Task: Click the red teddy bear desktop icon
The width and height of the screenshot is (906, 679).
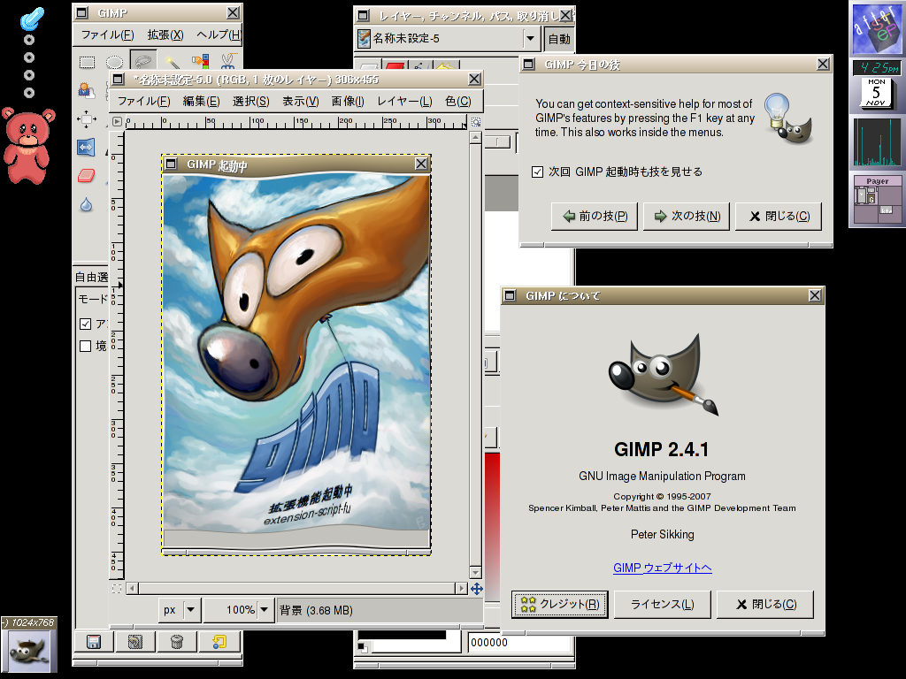Action: [28, 146]
